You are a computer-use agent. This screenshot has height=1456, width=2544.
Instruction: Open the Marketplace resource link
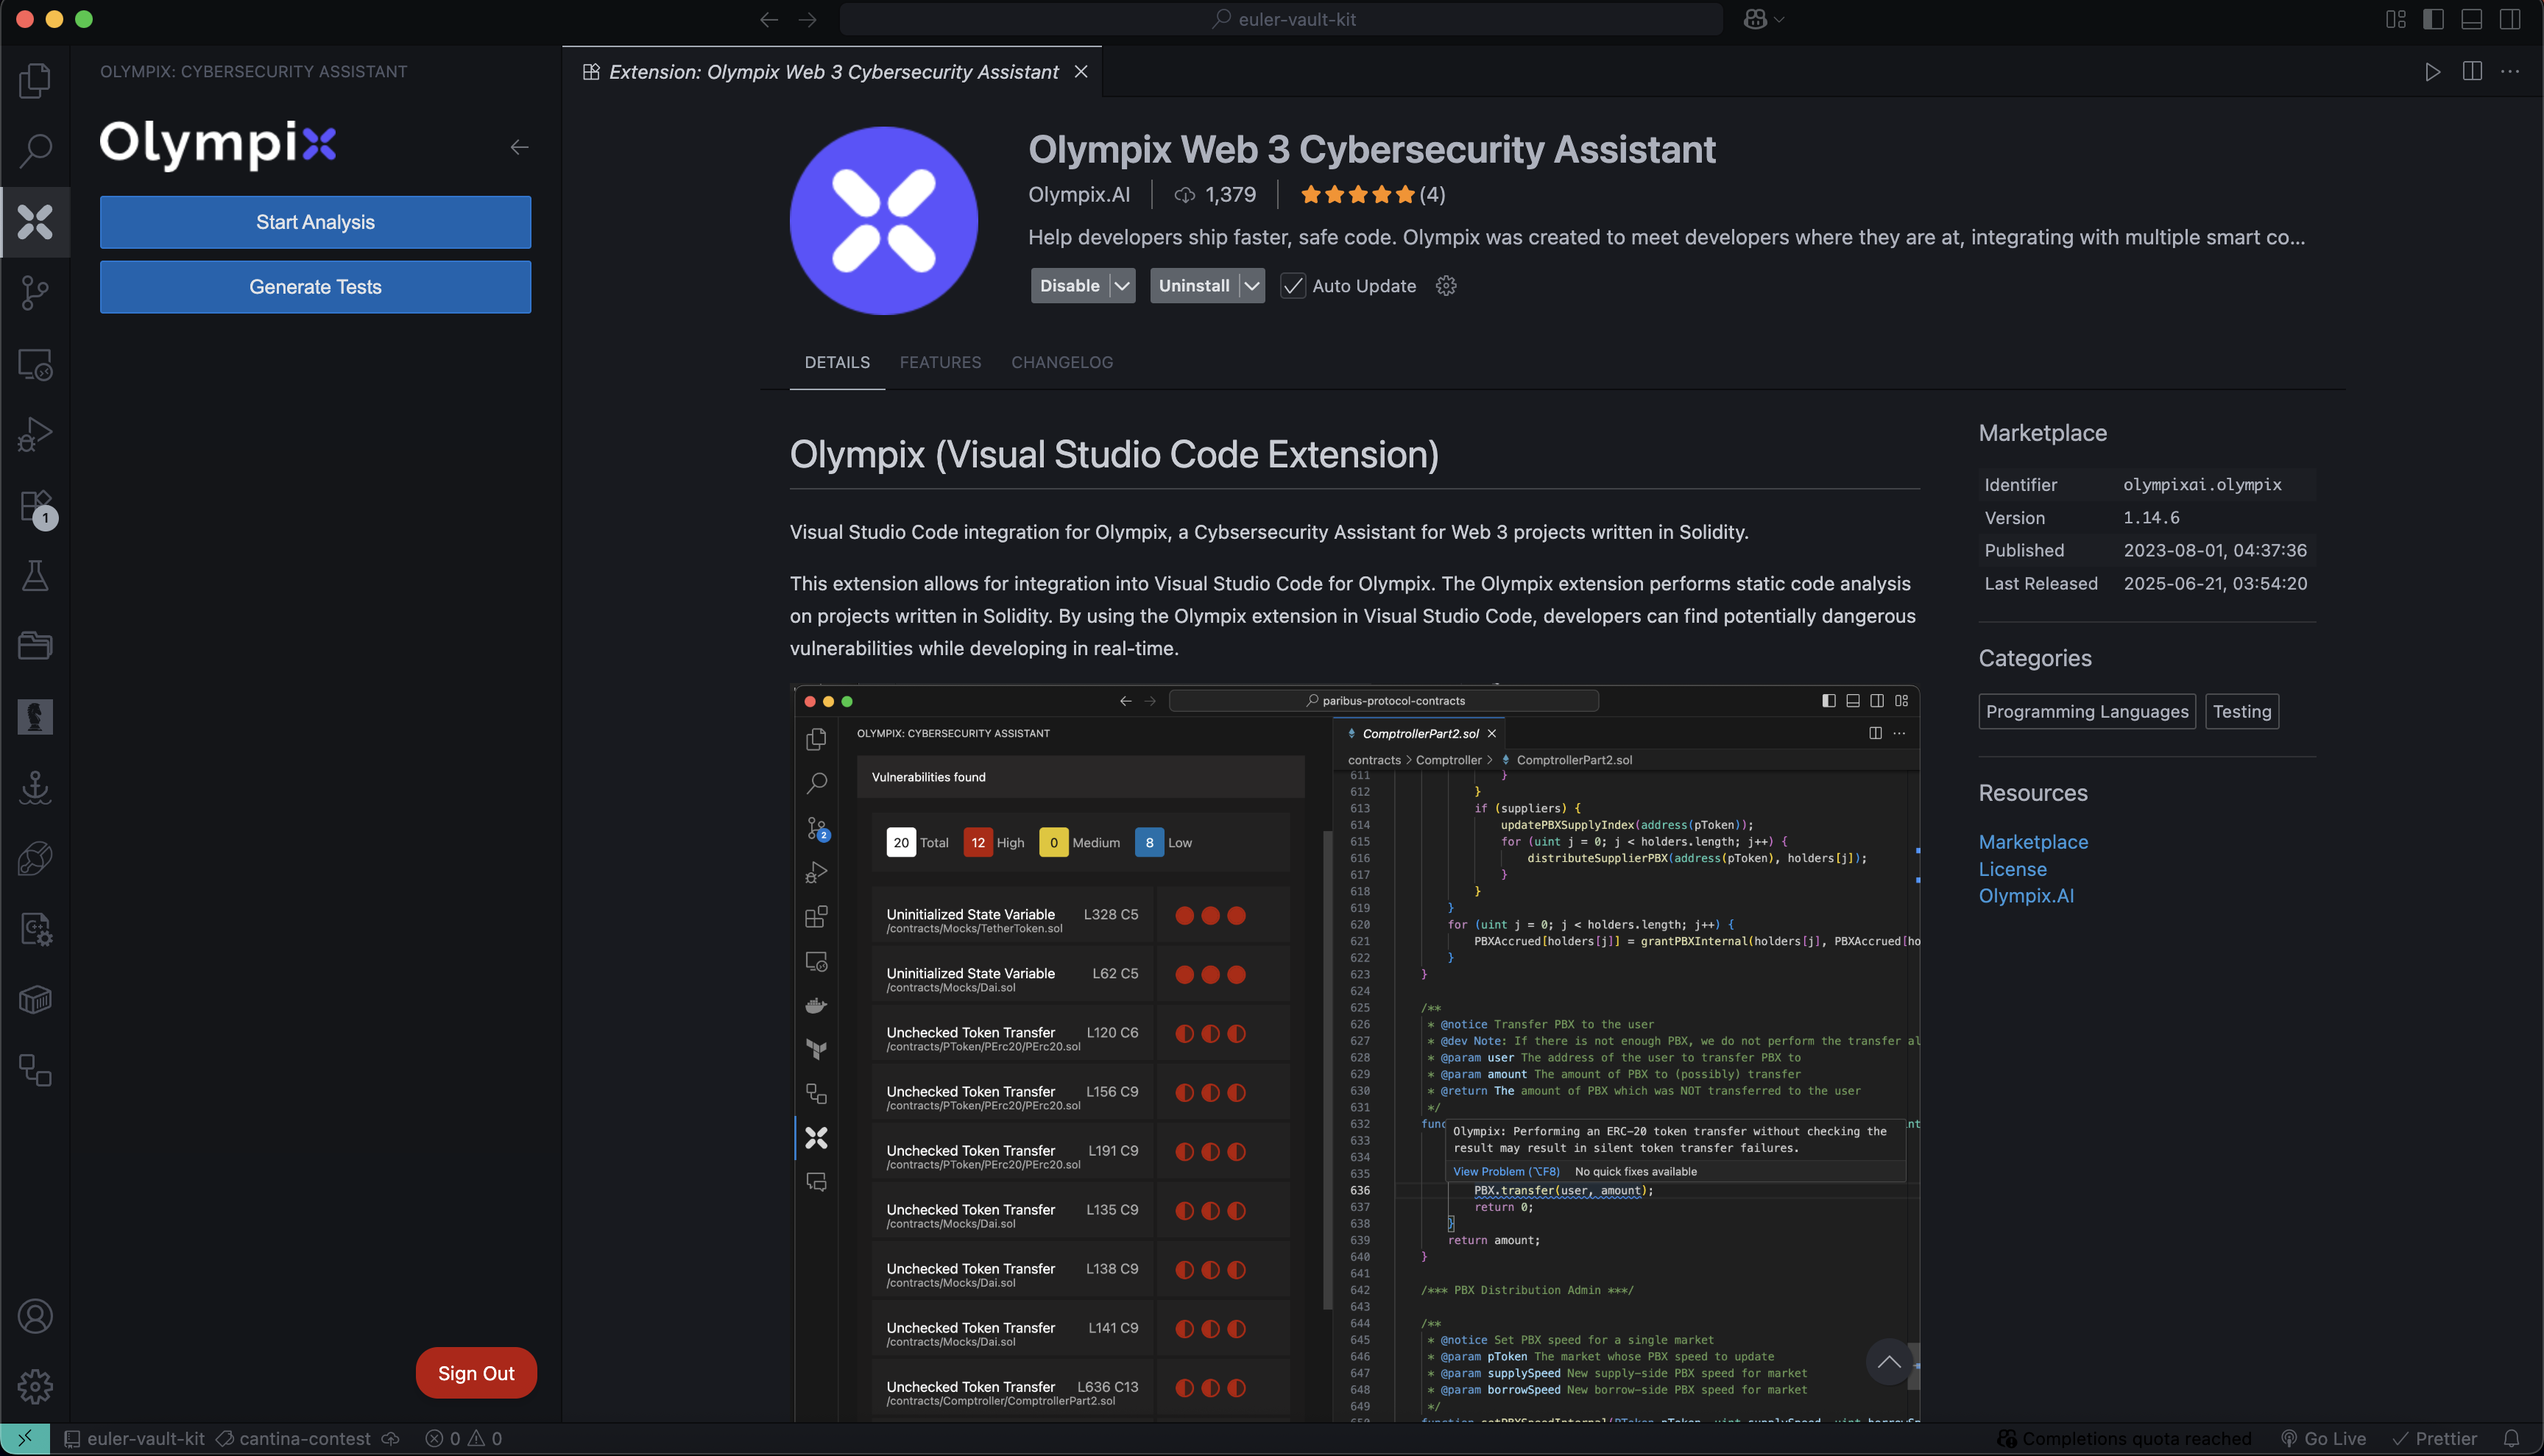pos(2033,842)
